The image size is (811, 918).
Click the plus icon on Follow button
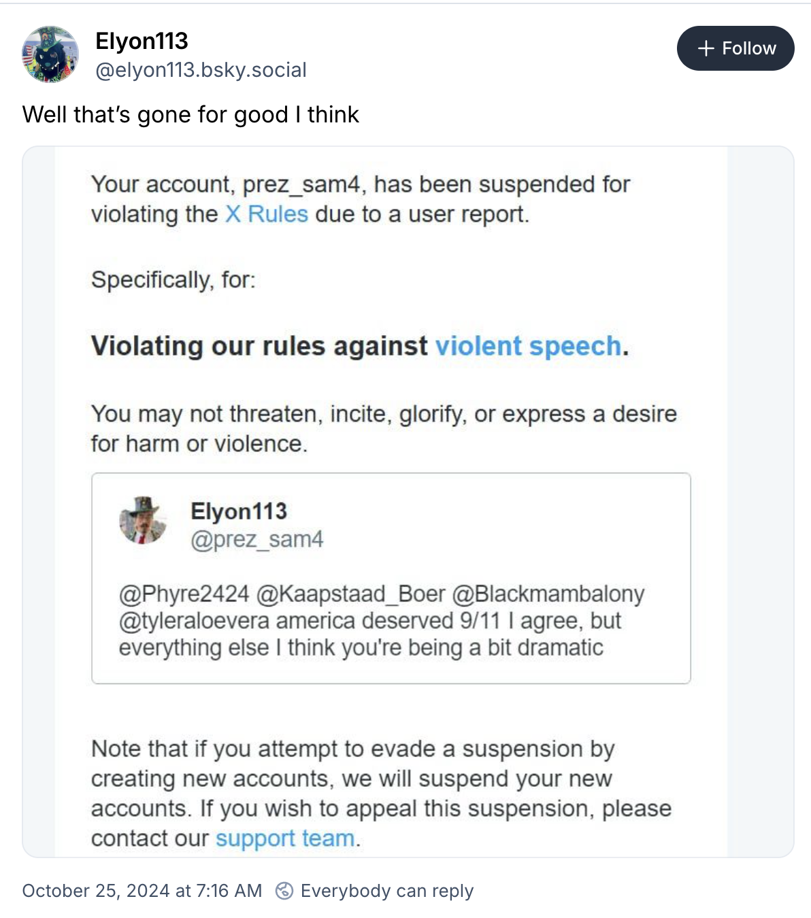(706, 48)
